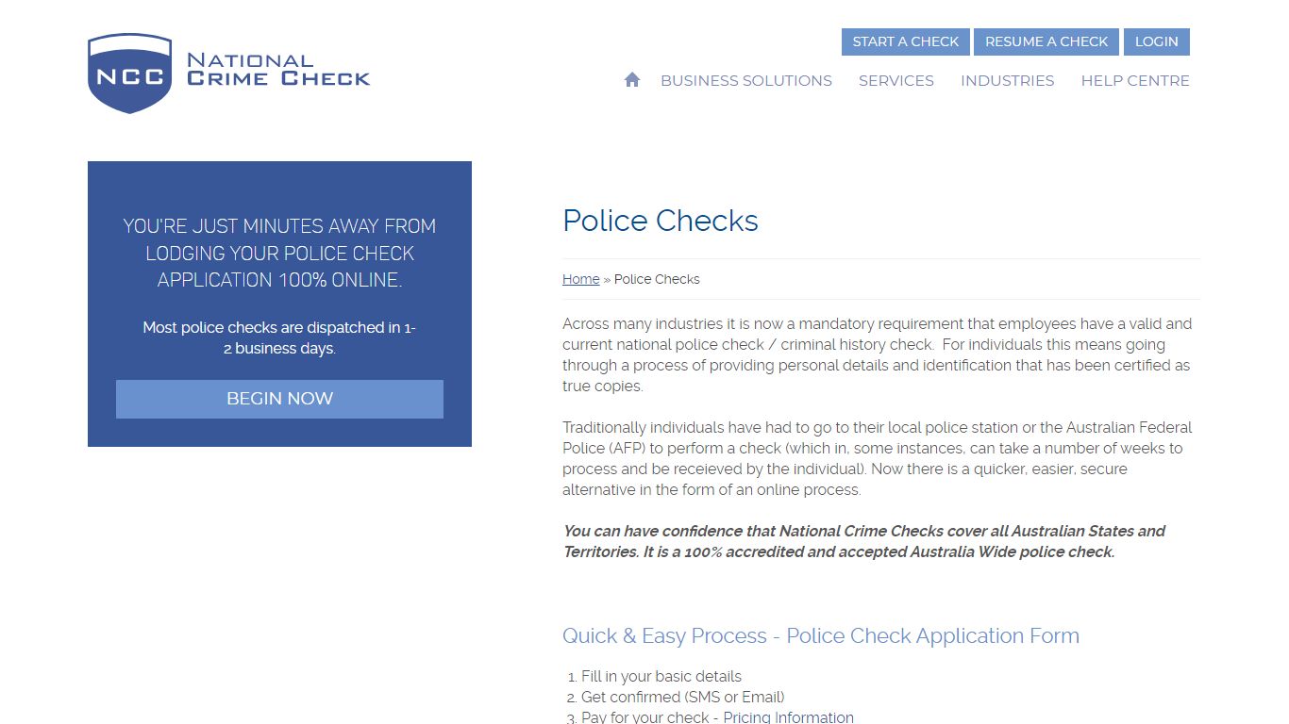Open the Login button
The width and height of the screenshot is (1289, 724).
click(1157, 41)
